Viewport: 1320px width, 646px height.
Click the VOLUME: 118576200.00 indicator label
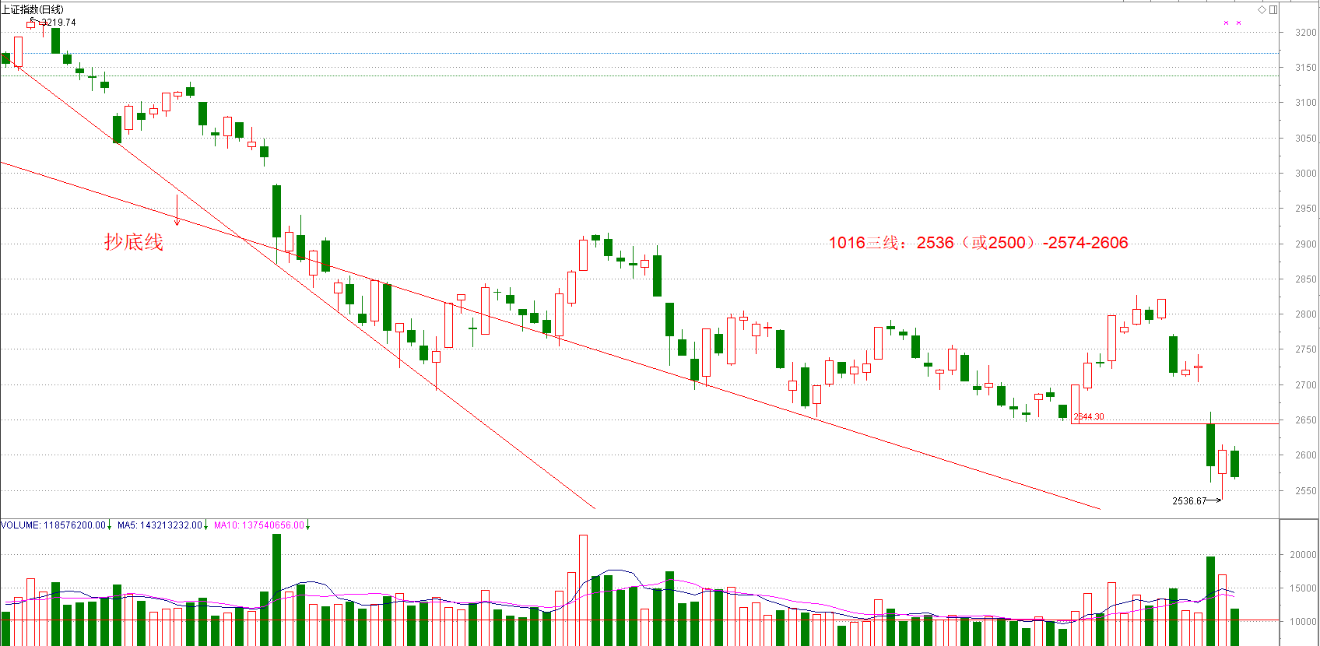pos(53,525)
